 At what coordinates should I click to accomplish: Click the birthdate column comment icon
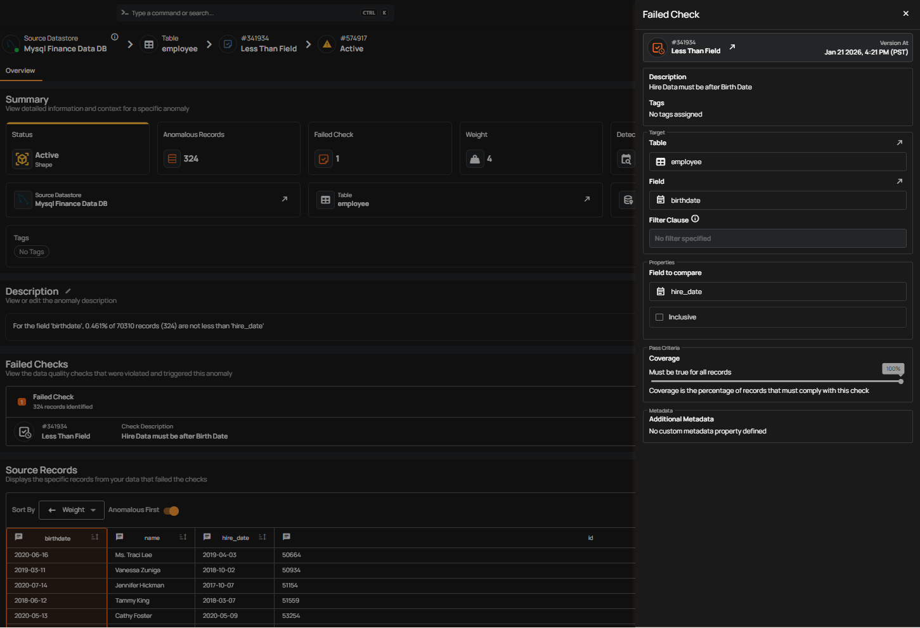tap(19, 537)
